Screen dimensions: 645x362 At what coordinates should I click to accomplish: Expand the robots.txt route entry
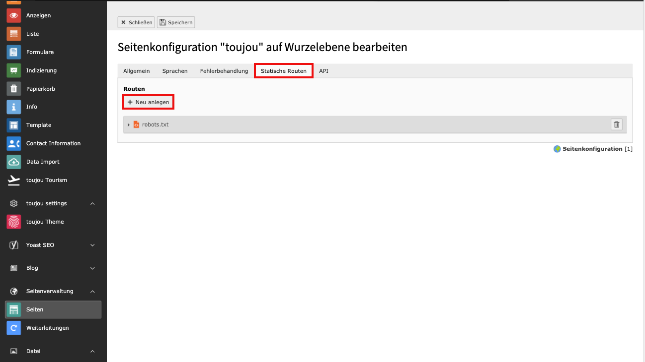129,124
